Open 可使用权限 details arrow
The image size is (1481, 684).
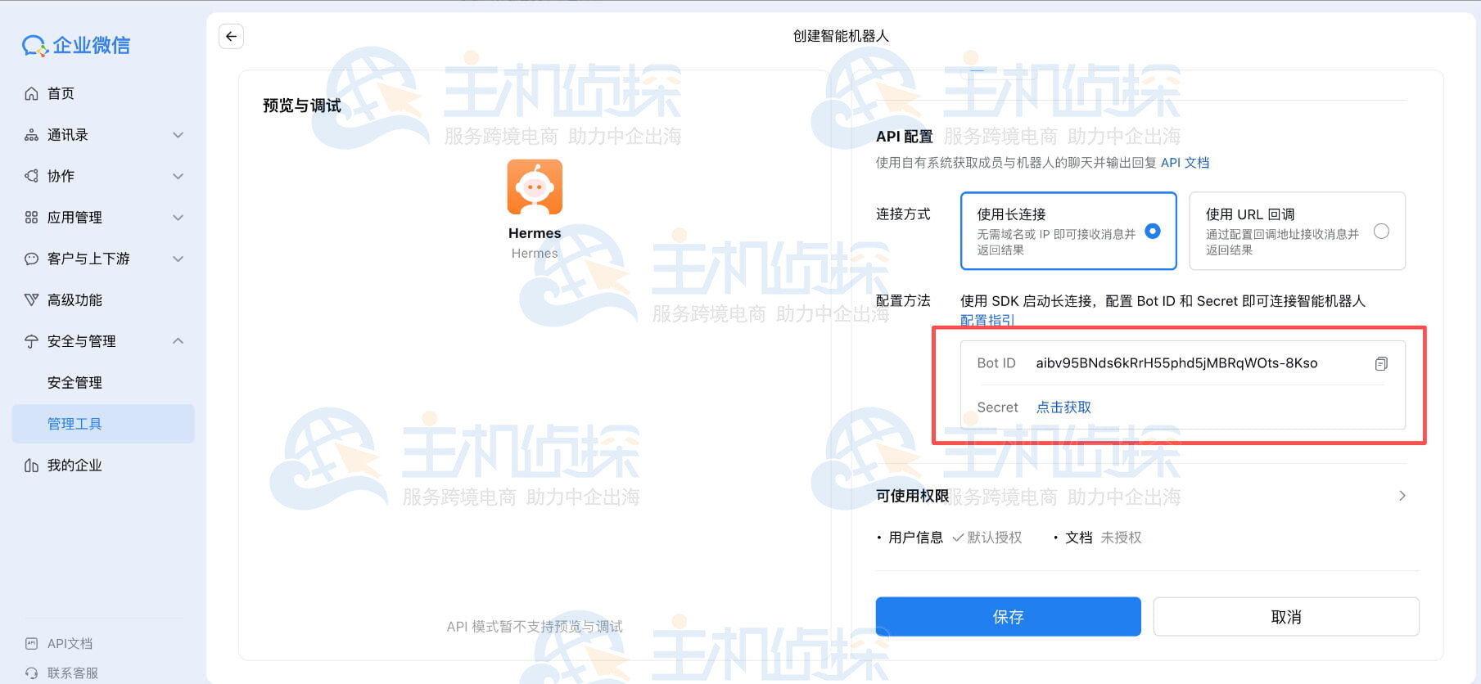coord(1402,496)
